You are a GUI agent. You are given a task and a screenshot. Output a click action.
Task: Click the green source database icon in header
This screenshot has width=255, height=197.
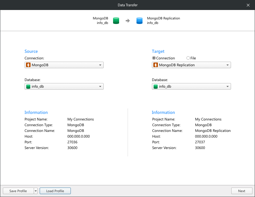point(116,21)
